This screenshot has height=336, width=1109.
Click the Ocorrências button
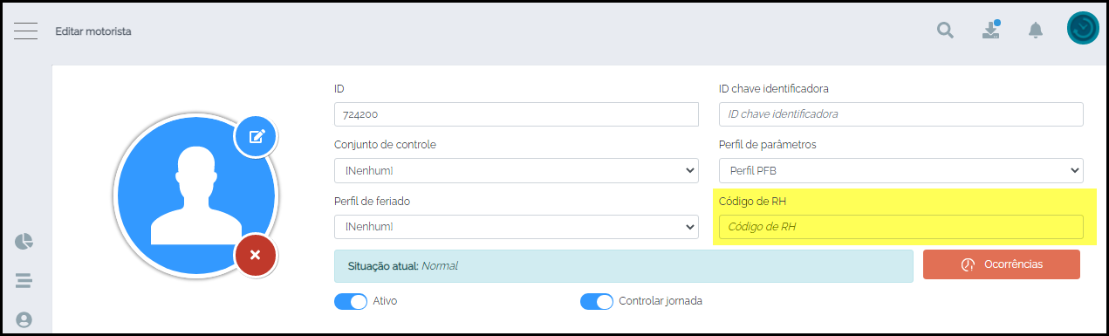1002,264
